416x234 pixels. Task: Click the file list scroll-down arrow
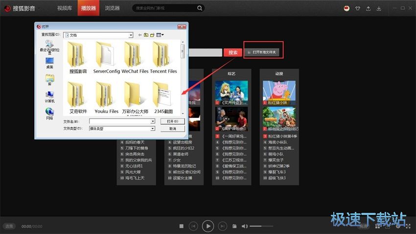[x=183, y=114]
